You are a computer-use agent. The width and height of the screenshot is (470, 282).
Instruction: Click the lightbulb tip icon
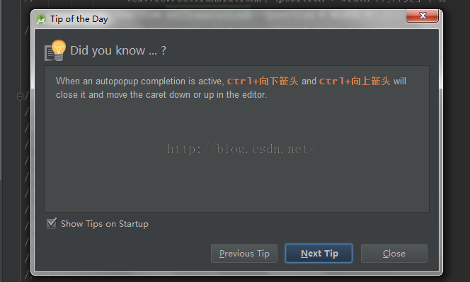[55, 50]
